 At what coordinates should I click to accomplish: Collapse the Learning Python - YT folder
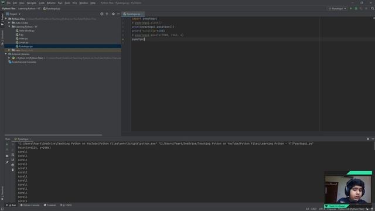click(x=9, y=26)
